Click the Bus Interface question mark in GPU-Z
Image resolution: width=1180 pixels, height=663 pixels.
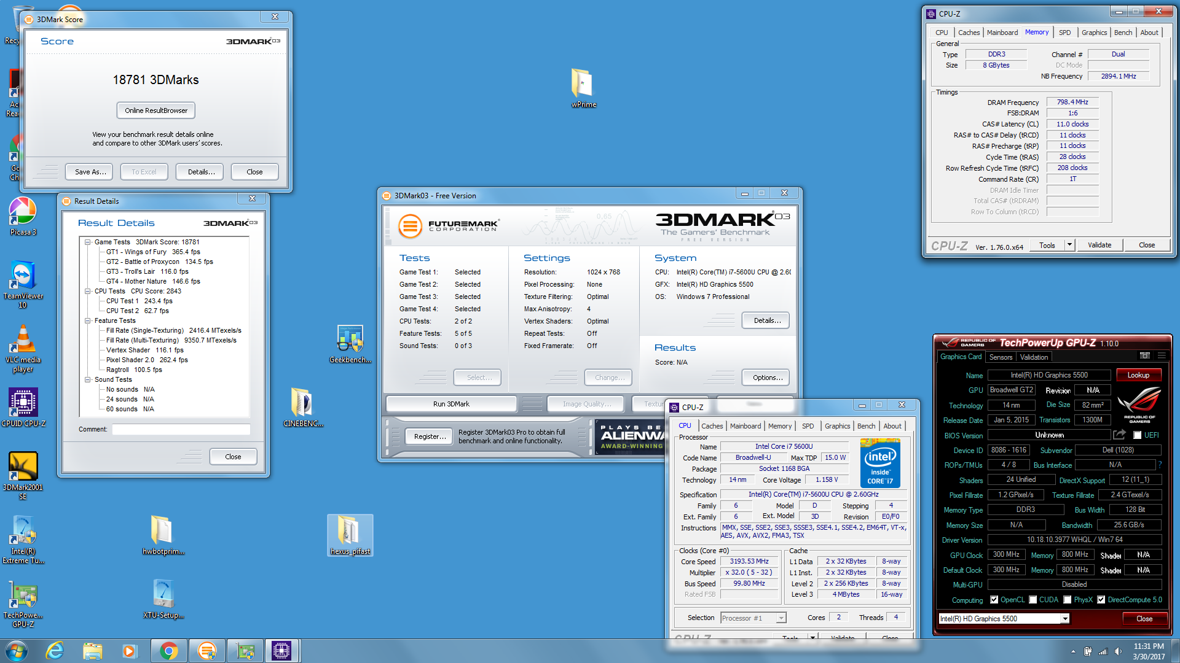coord(1159,465)
